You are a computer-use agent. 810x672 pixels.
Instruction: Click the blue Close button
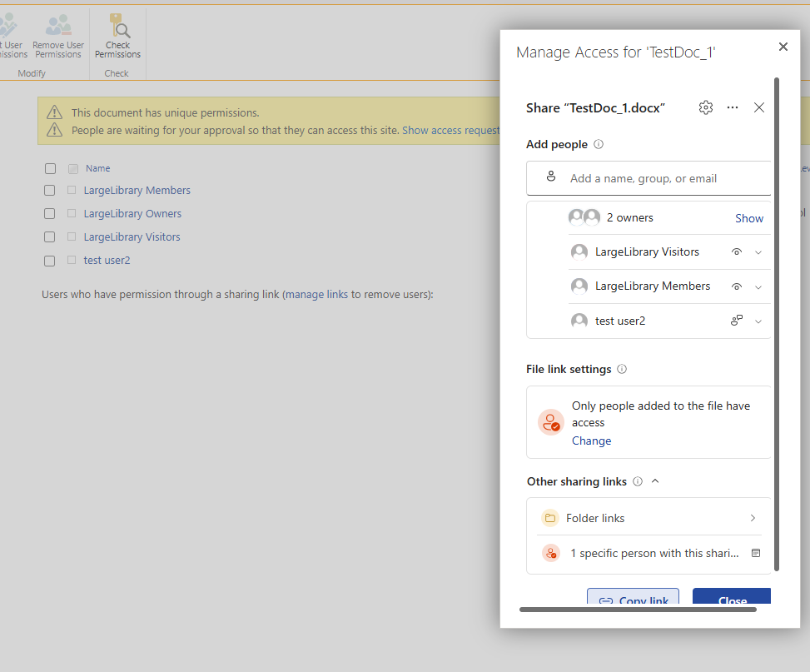tap(732, 596)
